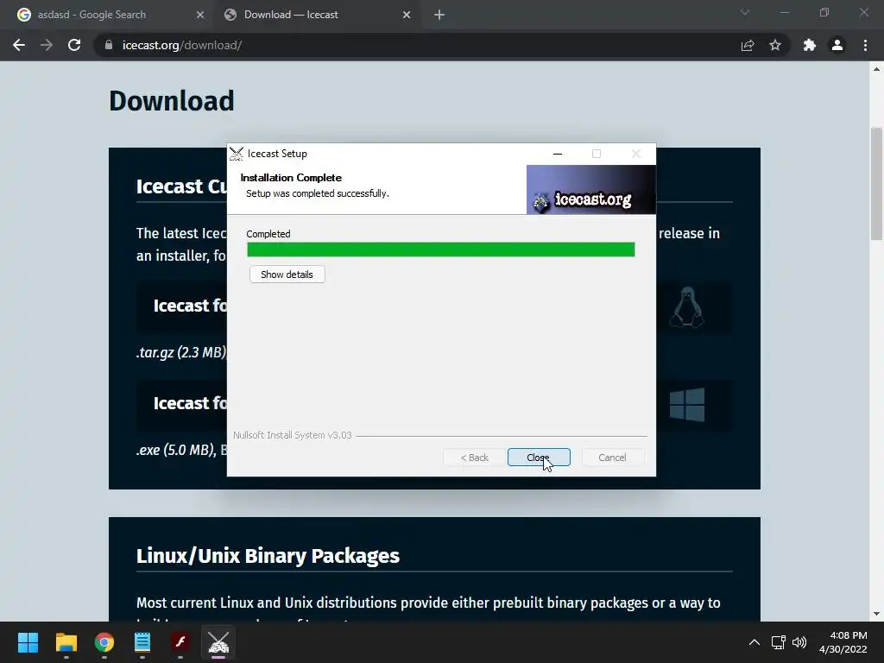Viewport: 884px width, 663px height.
Task: Click the Linux/Unix Binary Packages heading
Action: tap(268, 556)
